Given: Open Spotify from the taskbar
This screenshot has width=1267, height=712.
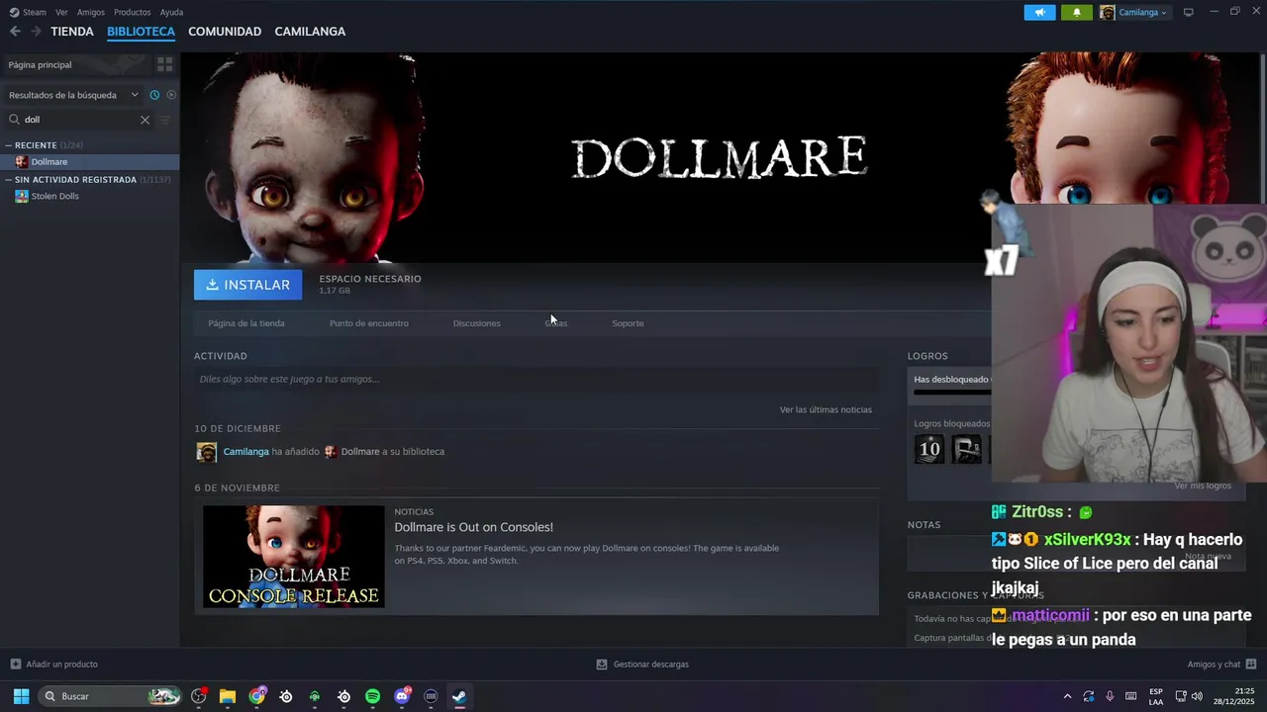Looking at the screenshot, I should tap(372, 696).
